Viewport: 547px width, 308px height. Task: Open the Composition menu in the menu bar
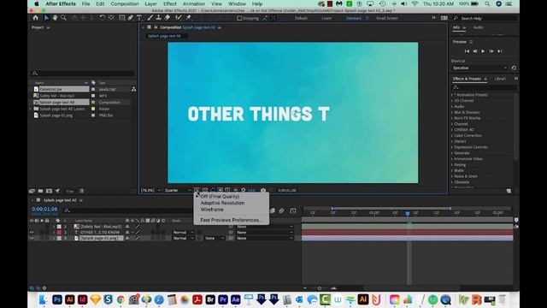click(125, 3)
